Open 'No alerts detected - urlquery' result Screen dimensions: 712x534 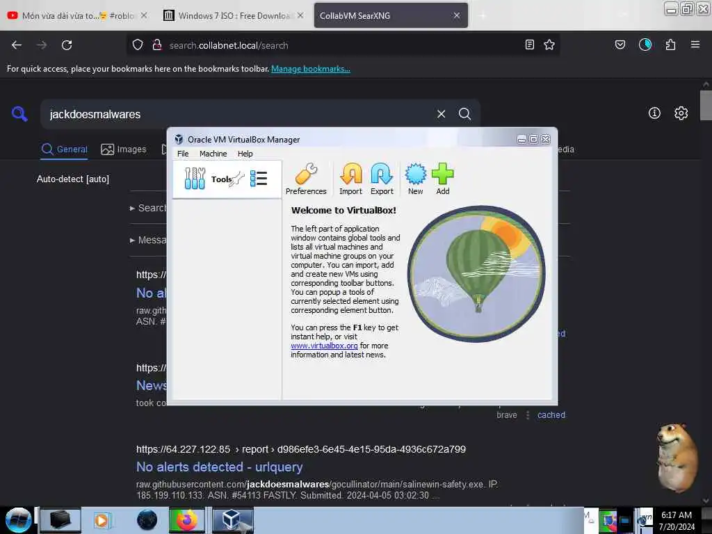pos(219,467)
